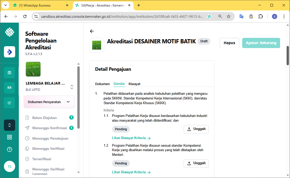Open the LEMBAGA BELAJAR institution switcher
This screenshot has width=290, height=178.
(x=72, y=87)
